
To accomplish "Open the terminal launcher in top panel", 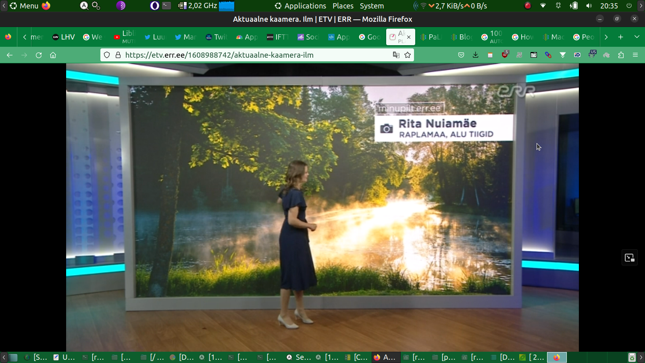I will pyautogui.click(x=166, y=6).
